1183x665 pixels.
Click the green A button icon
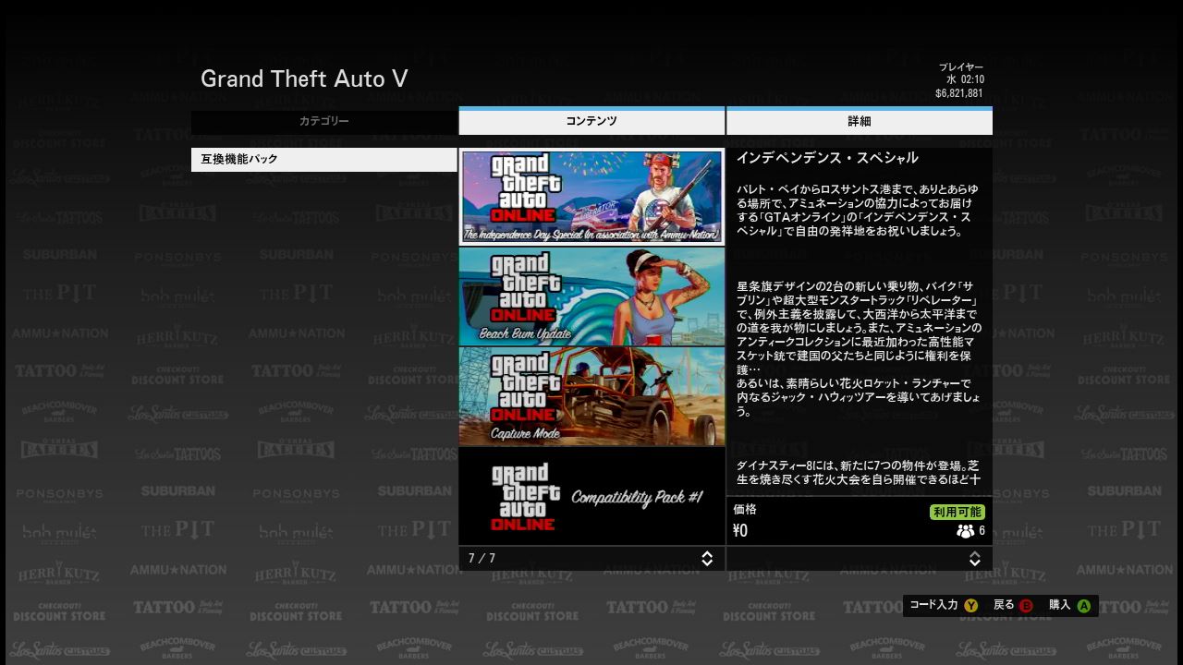(1083, 606)
